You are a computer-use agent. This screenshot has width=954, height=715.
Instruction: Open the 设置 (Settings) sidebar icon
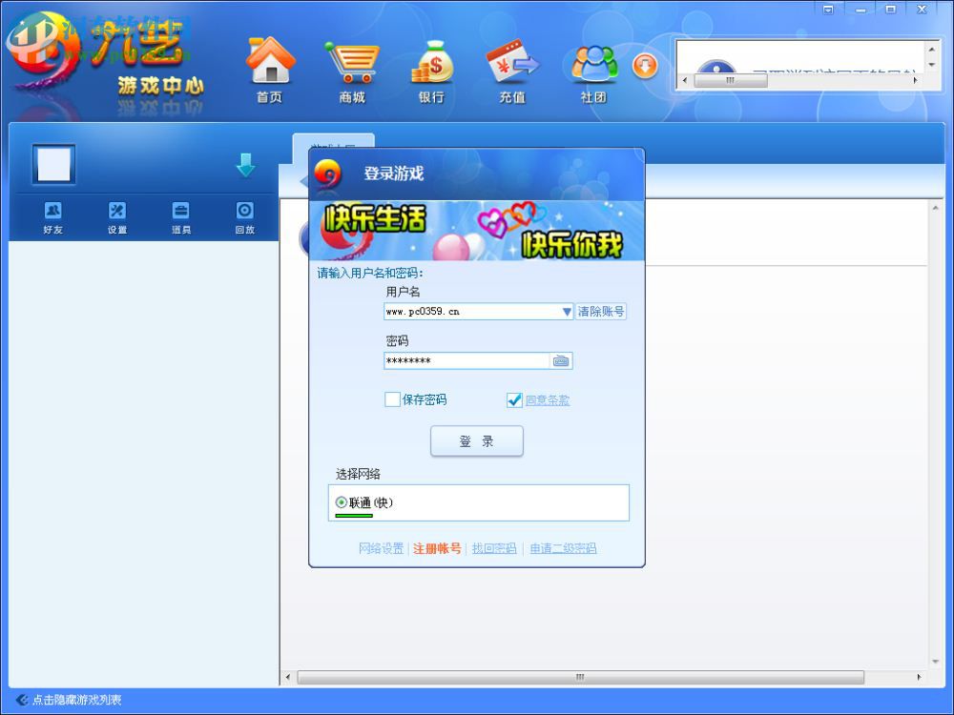[116, 212]
